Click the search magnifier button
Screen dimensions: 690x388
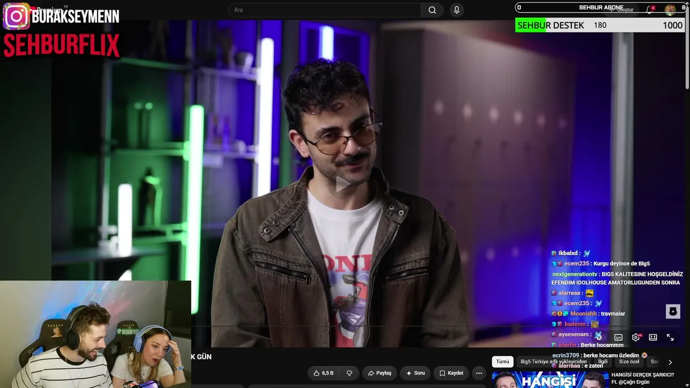click(x=432, y=10)
